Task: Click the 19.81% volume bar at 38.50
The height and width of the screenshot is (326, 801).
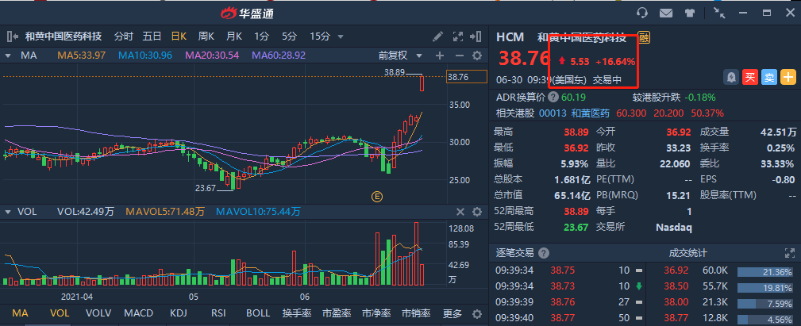Action: [766, 287]
